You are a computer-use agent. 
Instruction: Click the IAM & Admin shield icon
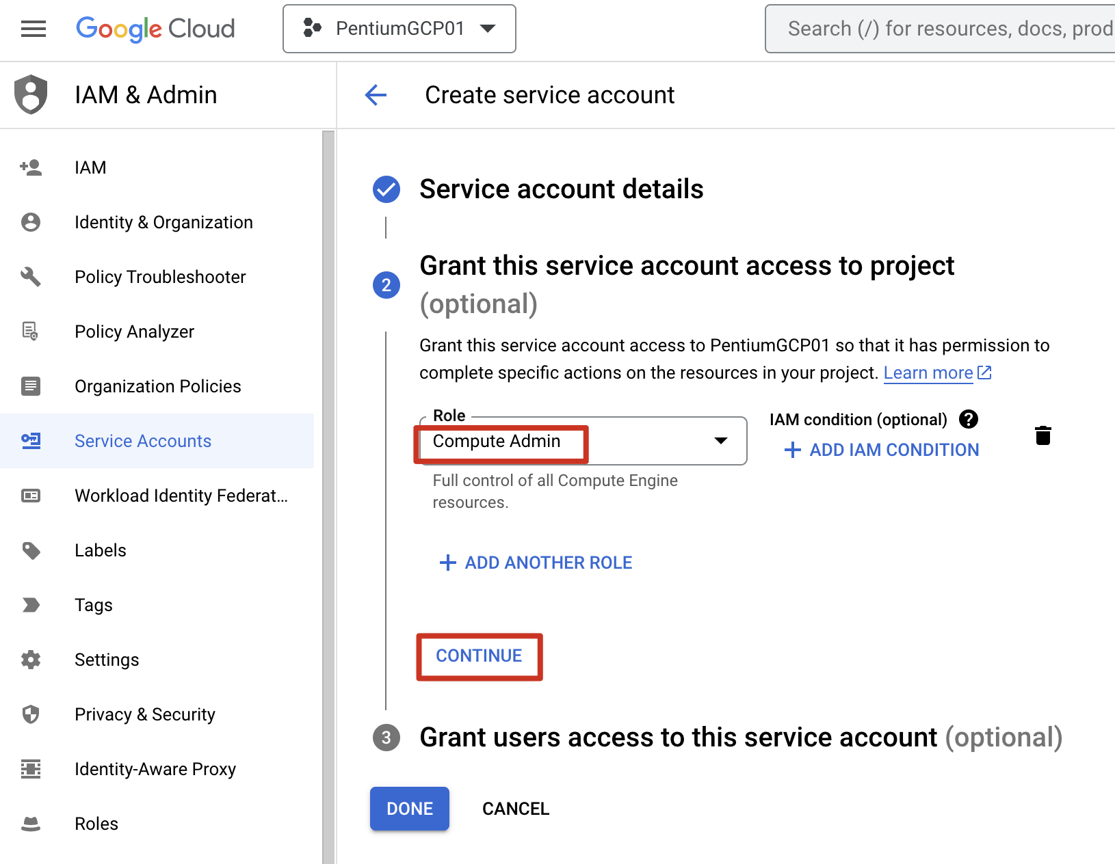click(31, 94)
